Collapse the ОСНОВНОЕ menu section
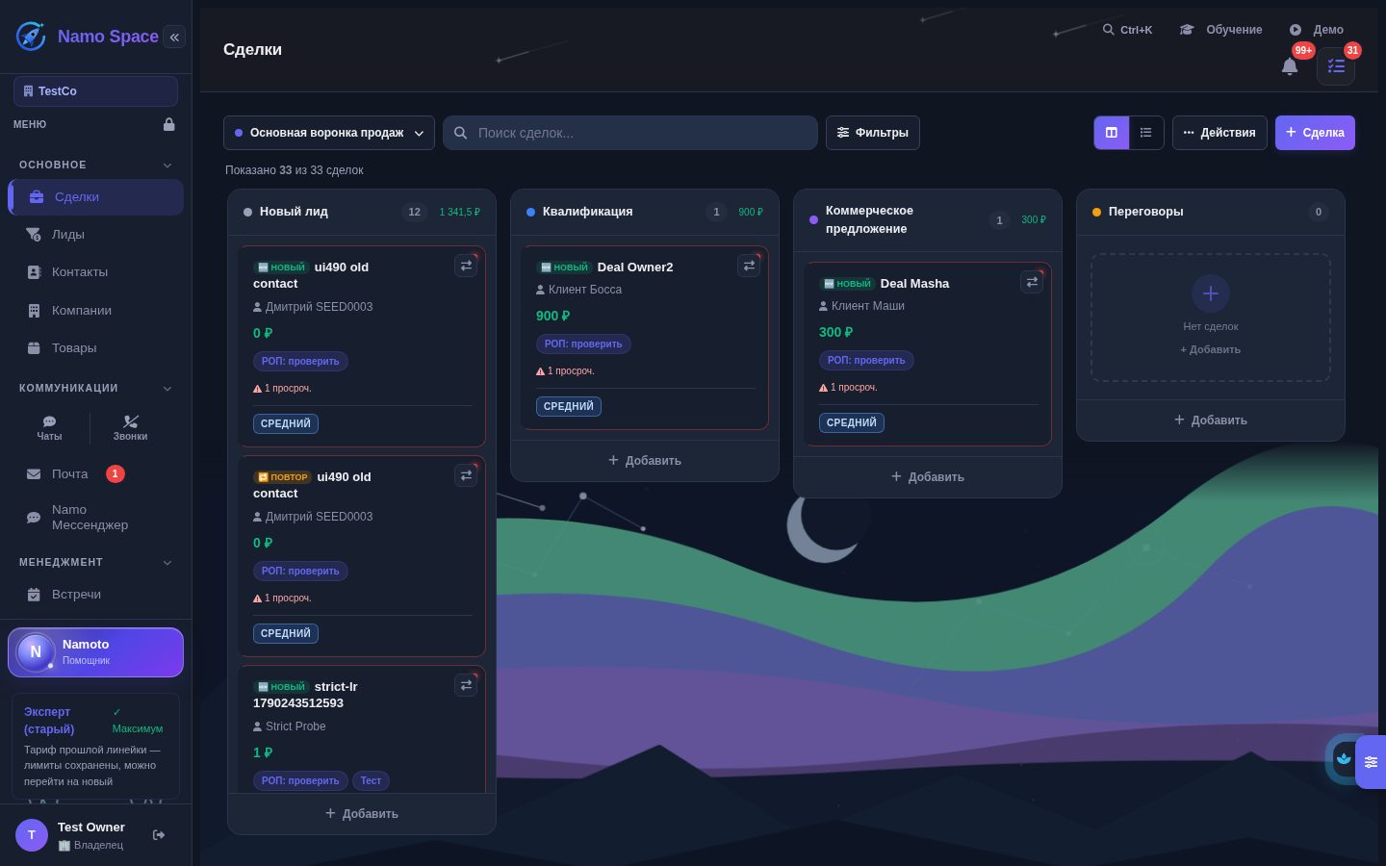Screen dimensions: 1386x866 coord(167,165)
